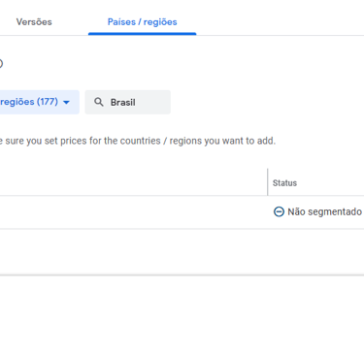Click the Não segmentado status label
Screen dimensions: 364x355
[x=324, y=211]
